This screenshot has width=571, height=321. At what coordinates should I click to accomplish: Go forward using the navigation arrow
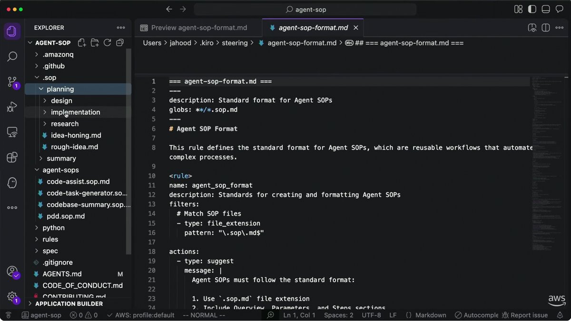pyautogui.click(x=183, y=9)
